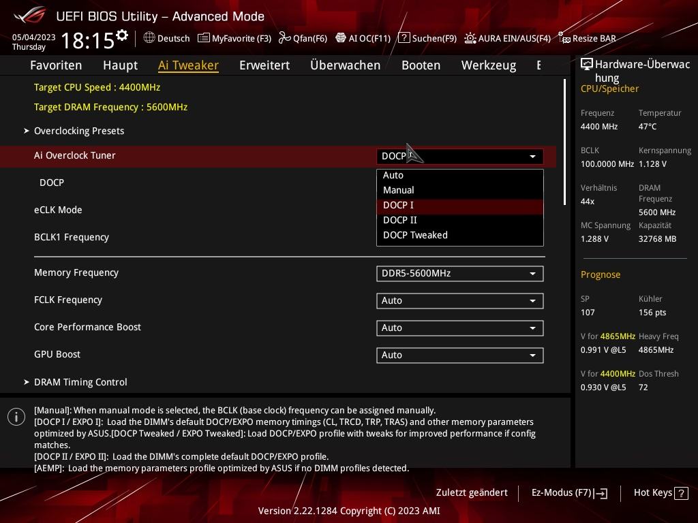Click the 32768 MB capacity value

658,239
